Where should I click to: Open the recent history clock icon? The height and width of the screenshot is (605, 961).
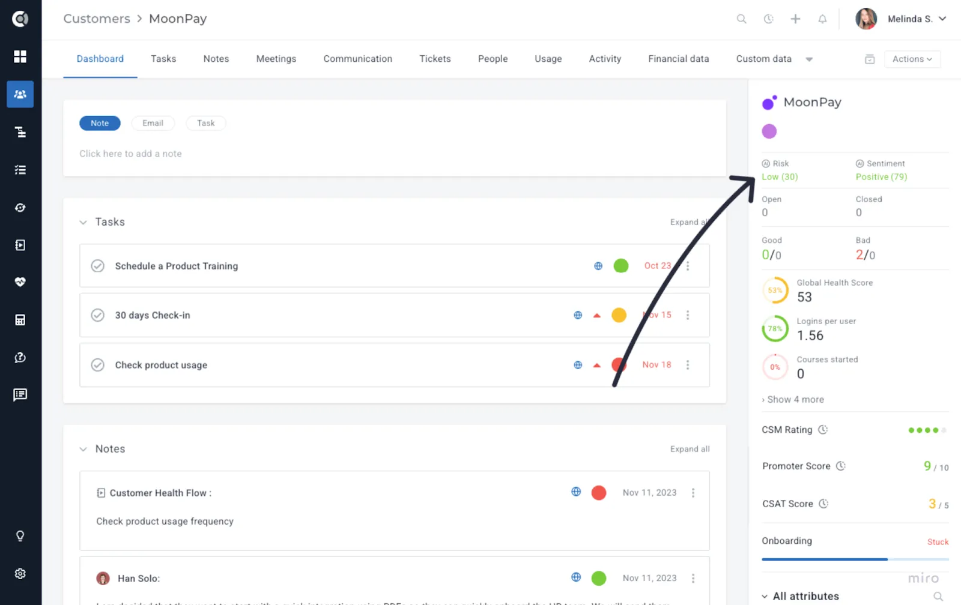pyautogui.click(x=768, y=19)
